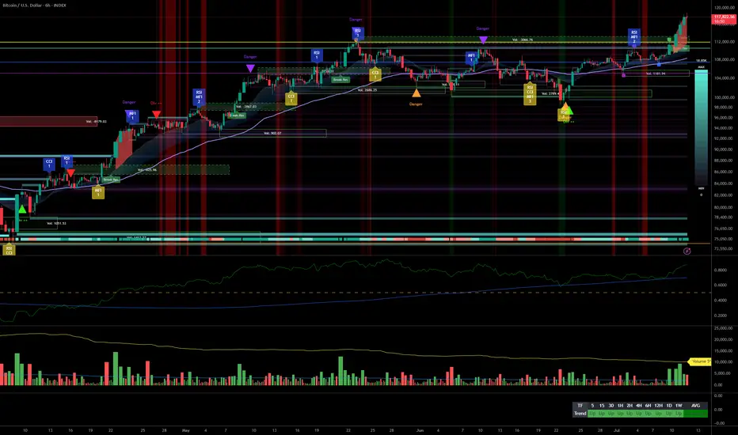
Task: Click the 1W timeframe cell in trend table
Action: 679,406
